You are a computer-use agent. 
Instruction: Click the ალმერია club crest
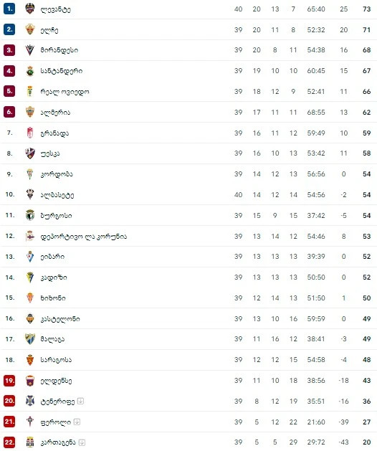click(30, 112)
